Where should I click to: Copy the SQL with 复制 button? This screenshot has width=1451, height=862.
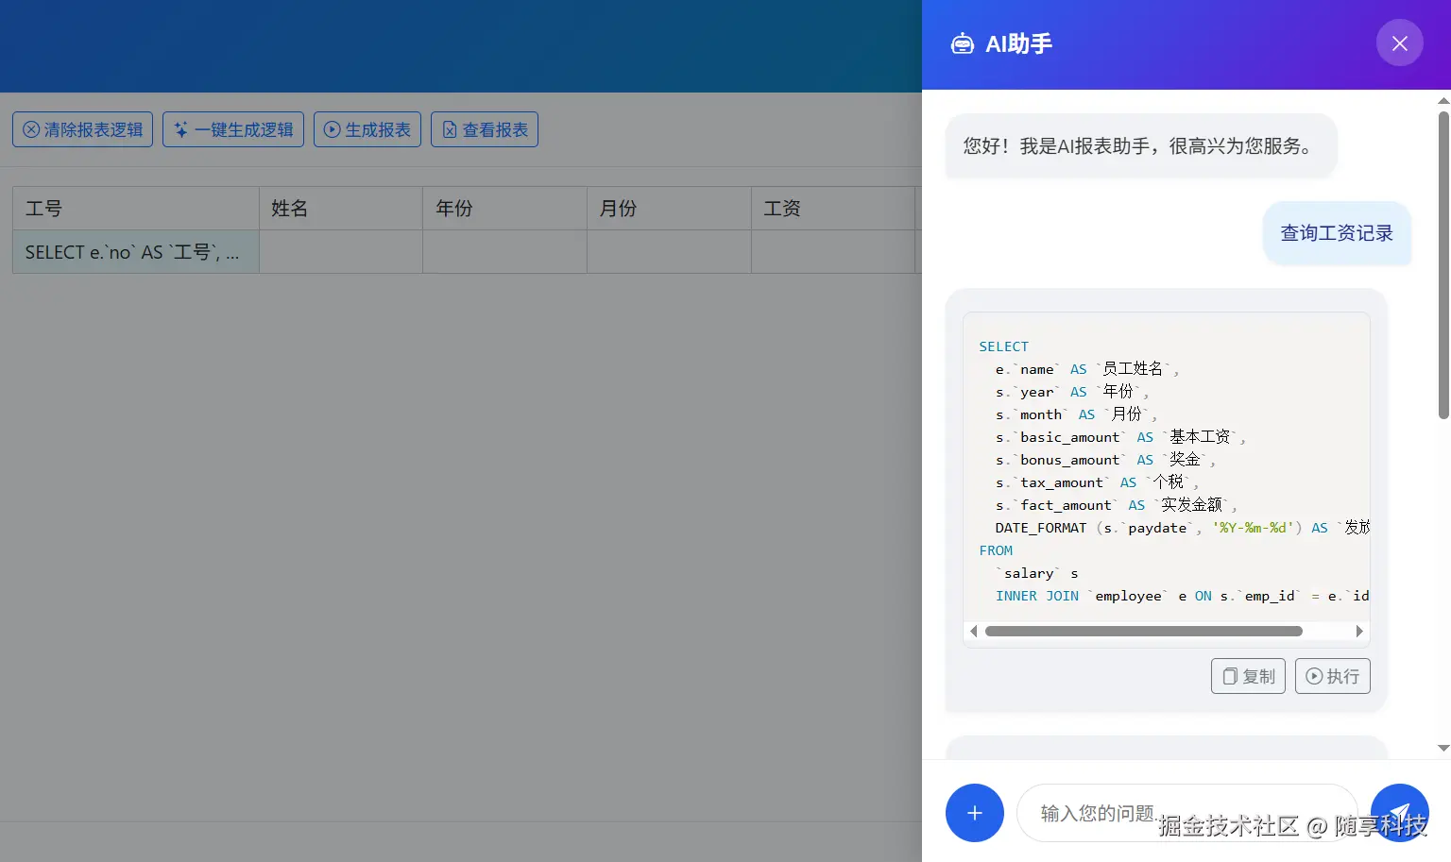[x=1248, y=676]
